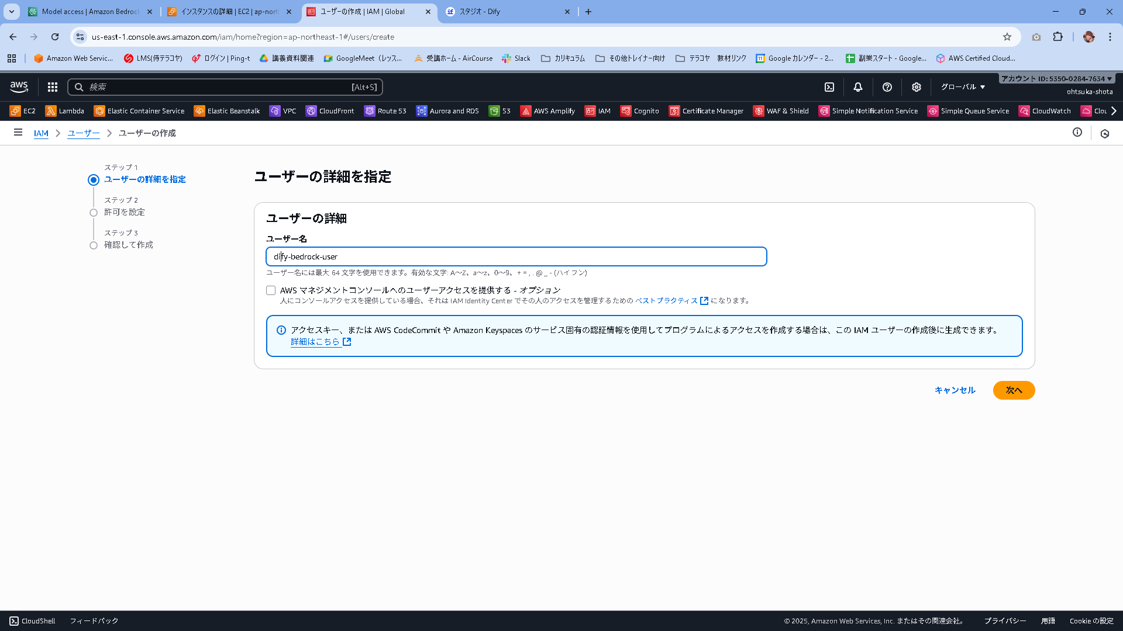Screen dimensions: 1123x631
Task: Click inside the ユーザー名 input field
Action: (x=516, y=256)
